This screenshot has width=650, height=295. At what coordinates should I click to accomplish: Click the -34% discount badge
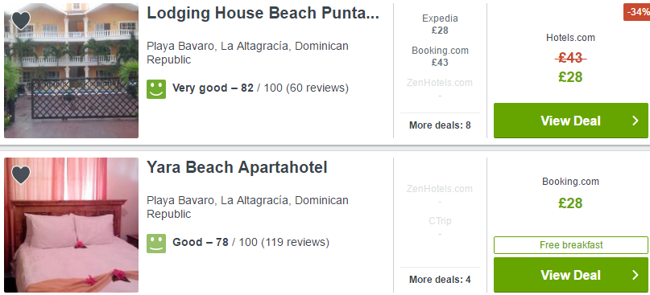pos(636,11)
